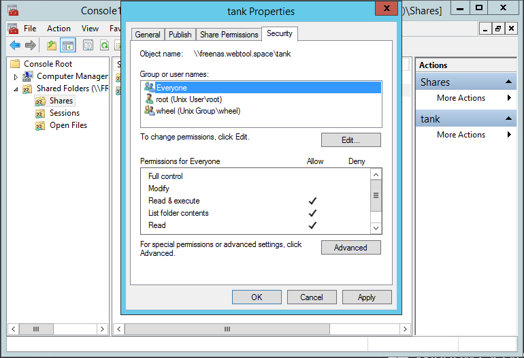Select Everyone in group or user names
Image resolution: width=524 pixels, height=358 pixels.
pyautogui.click(x=261, y=88)
